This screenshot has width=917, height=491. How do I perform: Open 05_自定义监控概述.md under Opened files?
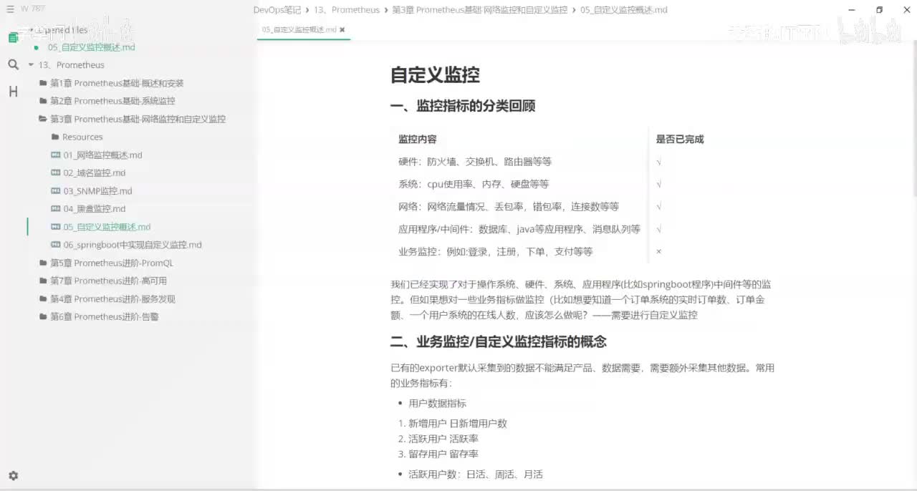[x=92, y=47]
